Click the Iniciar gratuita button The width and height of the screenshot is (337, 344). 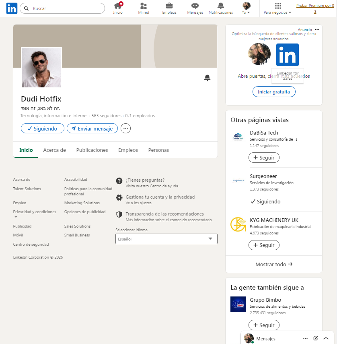[x=274, y=92]
